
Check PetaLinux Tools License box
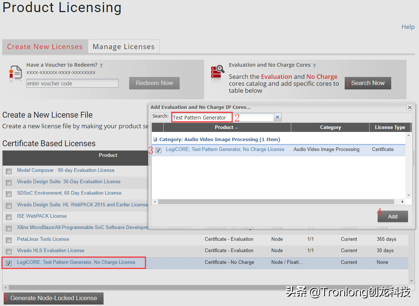point(9,240)
